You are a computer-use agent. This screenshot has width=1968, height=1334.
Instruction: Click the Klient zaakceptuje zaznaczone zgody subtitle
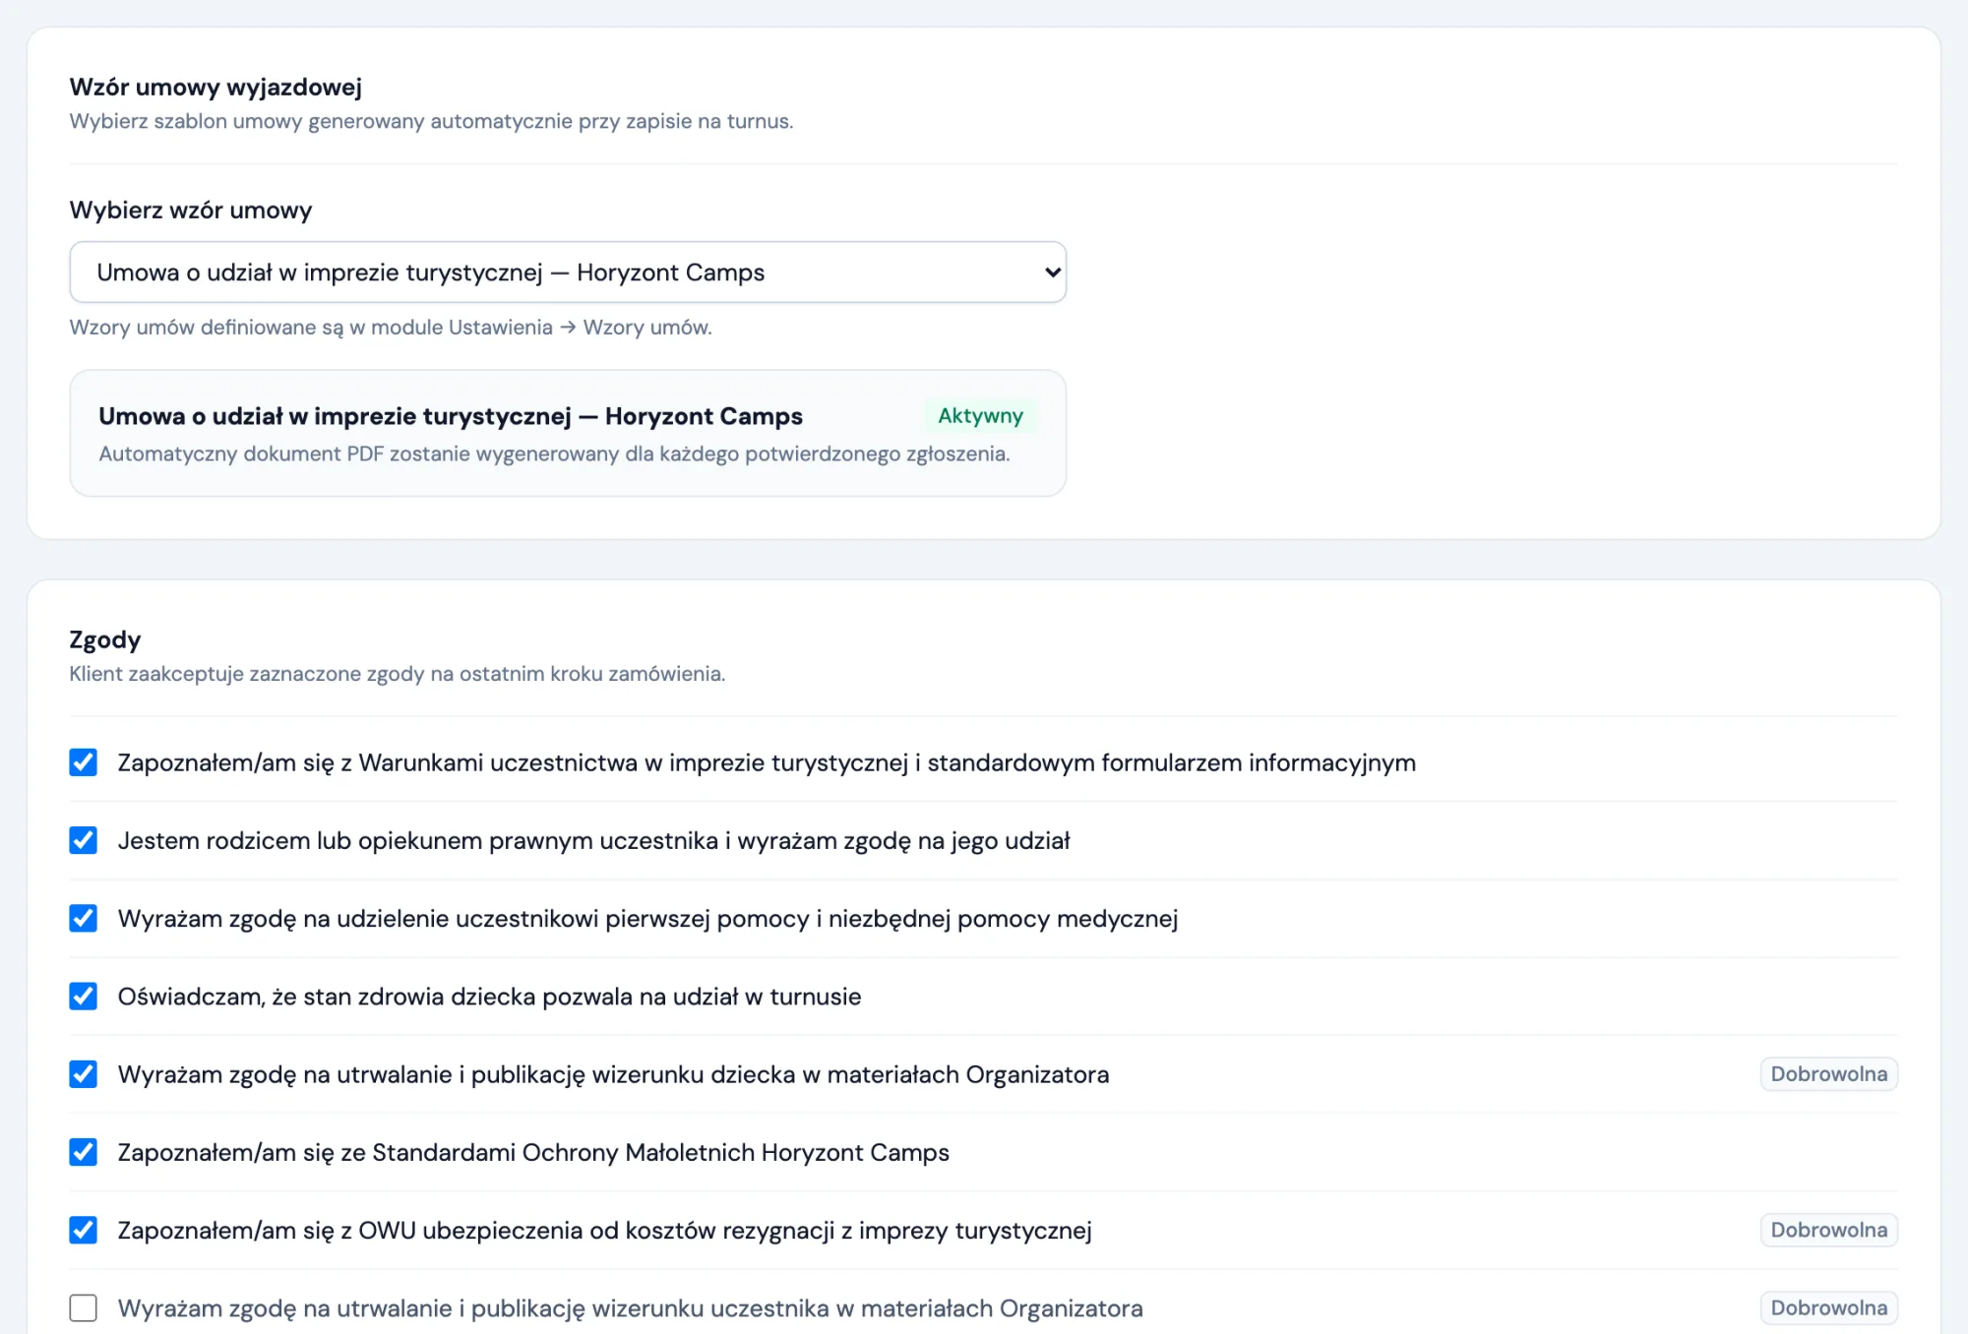[398, 674]
